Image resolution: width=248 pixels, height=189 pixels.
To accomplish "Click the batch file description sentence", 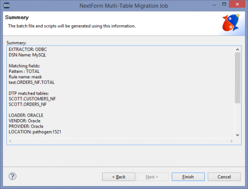I will coord(72,26).
